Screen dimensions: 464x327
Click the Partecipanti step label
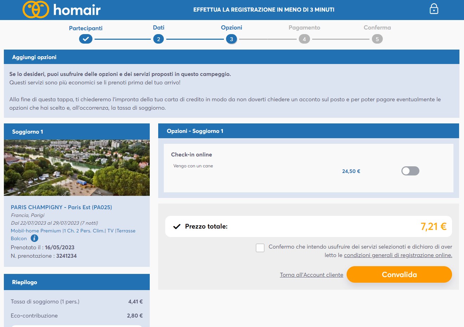click(x=86, y=28)
